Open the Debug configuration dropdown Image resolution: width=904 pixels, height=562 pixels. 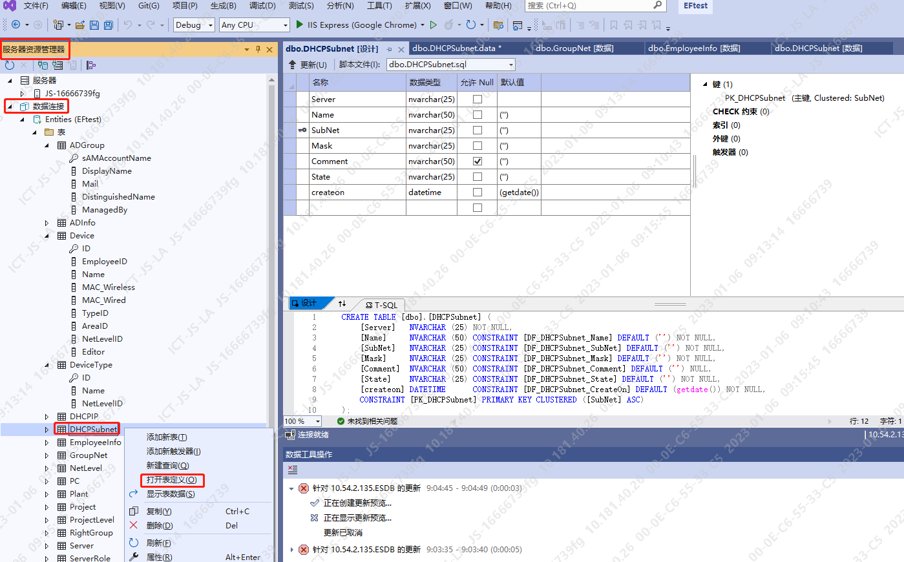click(211, 25)
